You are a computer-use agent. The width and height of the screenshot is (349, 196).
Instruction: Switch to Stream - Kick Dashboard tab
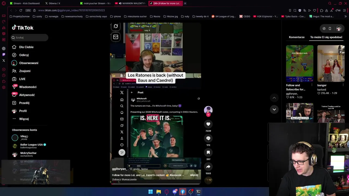pos(25,3)
